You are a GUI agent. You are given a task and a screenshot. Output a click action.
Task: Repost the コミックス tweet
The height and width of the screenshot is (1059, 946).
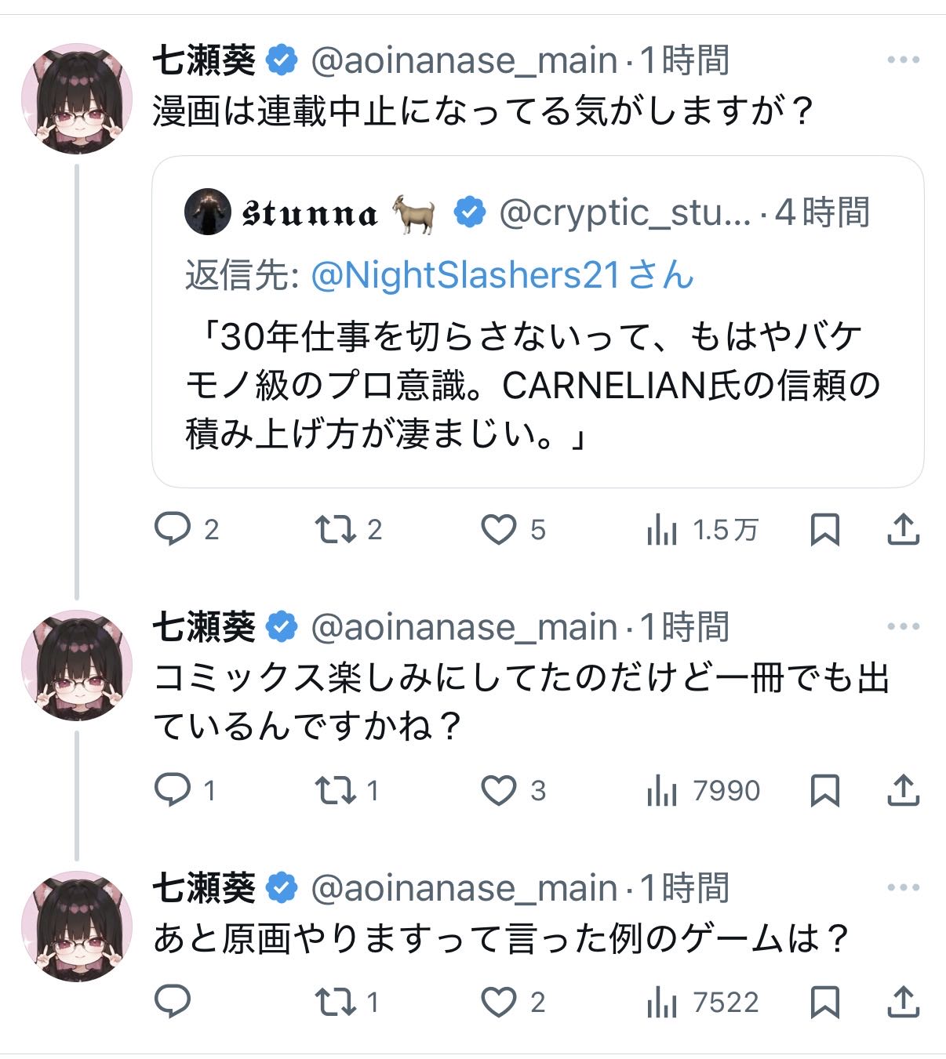point(335,790)
